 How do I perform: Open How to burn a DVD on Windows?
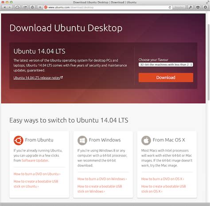[x=102, y=179]
